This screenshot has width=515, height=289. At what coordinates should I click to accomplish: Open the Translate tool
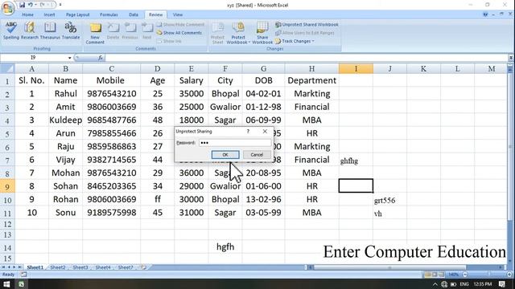point(71,31)
